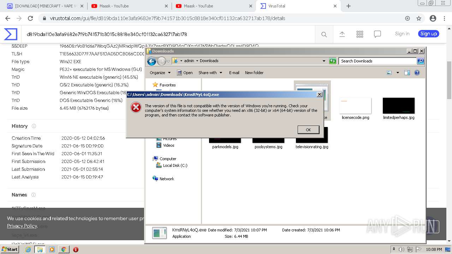Refresh the Downloads folder view
This screenshot has width=452, height=254.
[x=333, y=61]
